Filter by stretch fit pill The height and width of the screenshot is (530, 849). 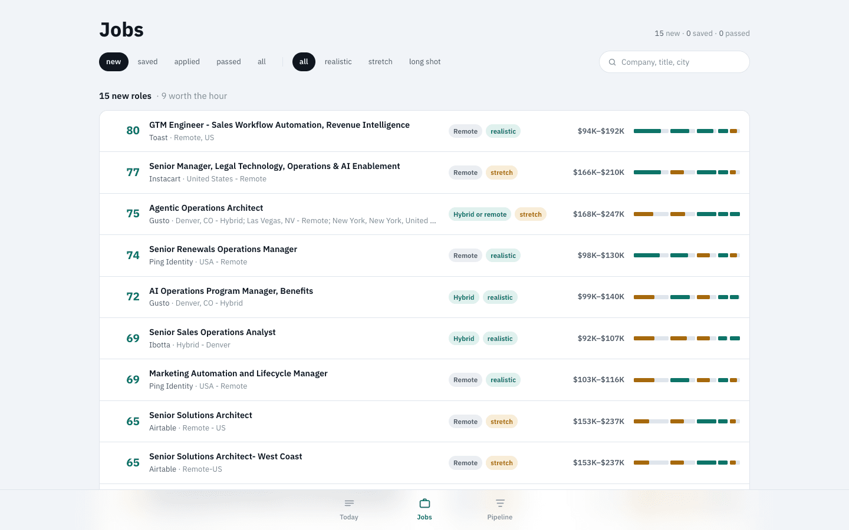[x=380, y=62]
